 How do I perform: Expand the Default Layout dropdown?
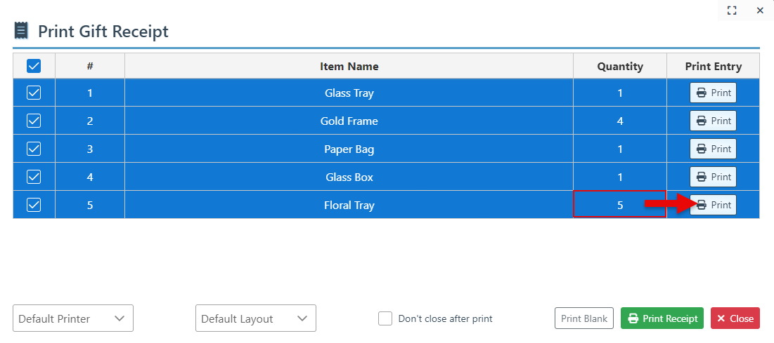point(256,318)
